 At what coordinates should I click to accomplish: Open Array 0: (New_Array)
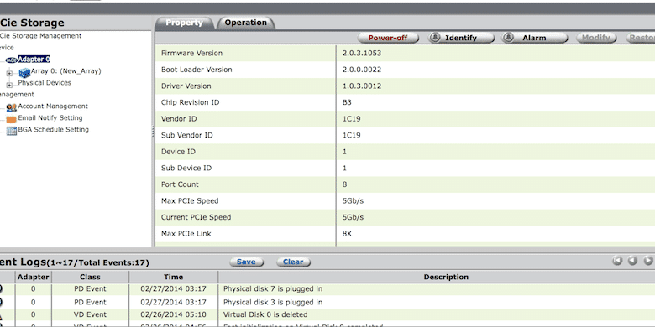pyautogui.click(x=66, y=71)
